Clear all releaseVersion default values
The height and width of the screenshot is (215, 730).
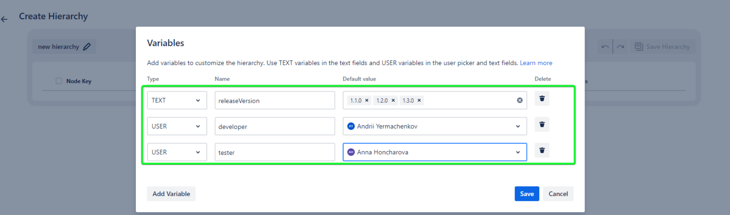coord(519,100)
